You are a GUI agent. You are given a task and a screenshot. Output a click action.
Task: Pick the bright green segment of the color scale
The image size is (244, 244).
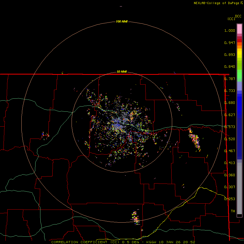tap(239, 74)
